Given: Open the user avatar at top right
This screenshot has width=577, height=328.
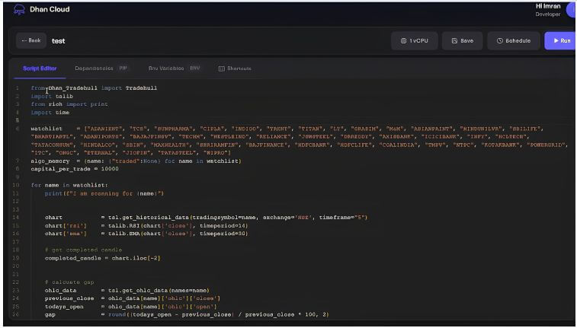Looking at the screenshot, I should click(x=571, y=10).
